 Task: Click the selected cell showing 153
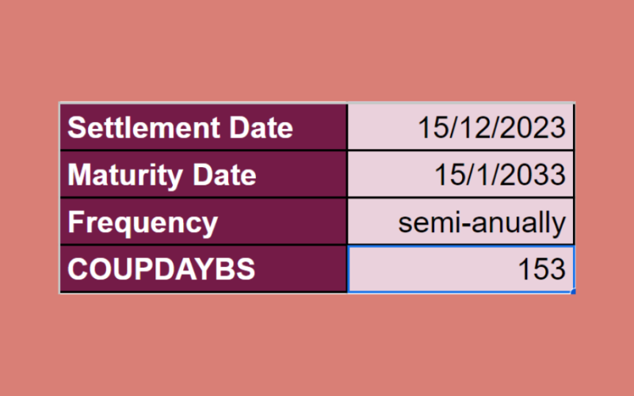[460, 269]
